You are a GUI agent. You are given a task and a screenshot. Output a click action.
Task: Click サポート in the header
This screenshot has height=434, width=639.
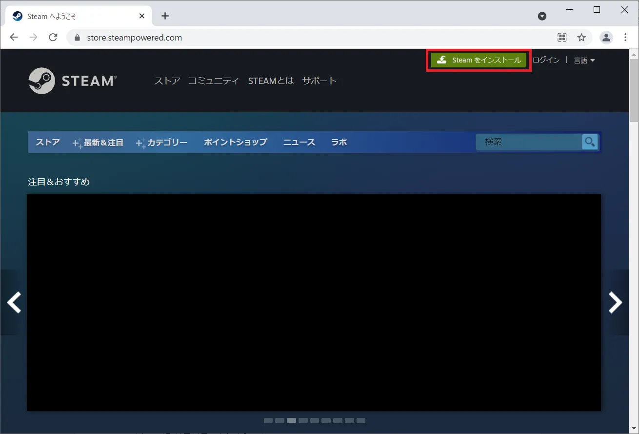click(319, 81)
